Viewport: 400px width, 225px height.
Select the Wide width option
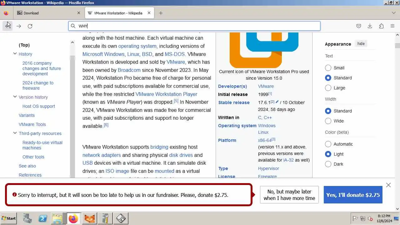328,121
